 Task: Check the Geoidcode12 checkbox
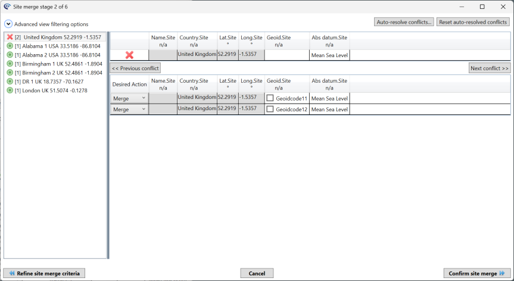[x=270, y=110]
